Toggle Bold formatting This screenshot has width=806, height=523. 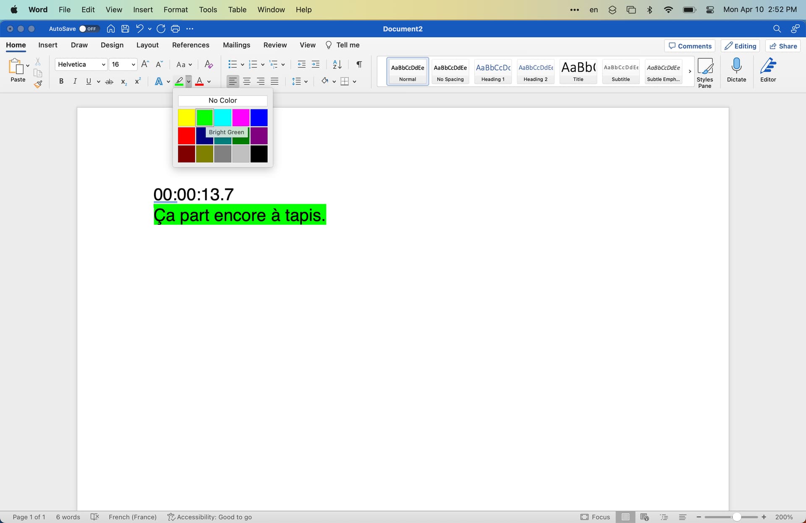(x=61, y=81)
